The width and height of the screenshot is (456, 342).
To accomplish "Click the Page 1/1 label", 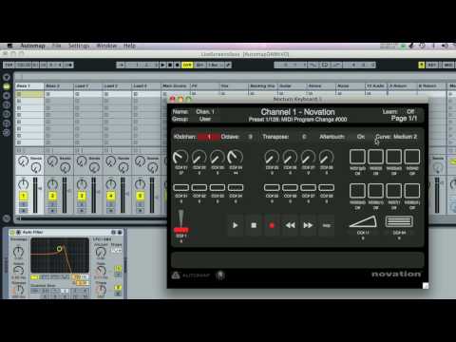I will [404, 119].
